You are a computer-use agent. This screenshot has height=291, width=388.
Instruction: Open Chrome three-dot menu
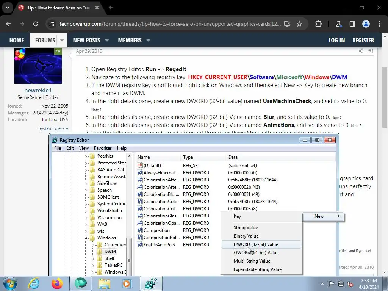[380, 24]
